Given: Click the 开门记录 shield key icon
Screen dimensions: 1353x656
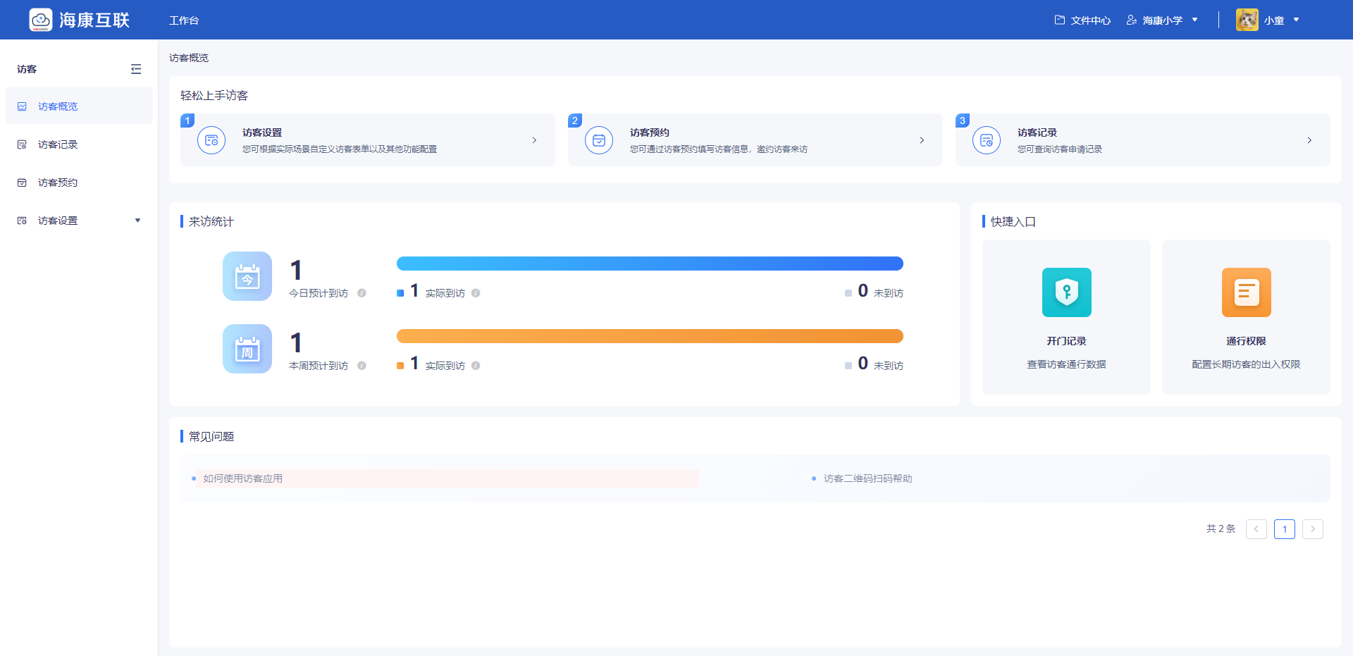Looking at the screenshot, I should [x=1066, y=292].
